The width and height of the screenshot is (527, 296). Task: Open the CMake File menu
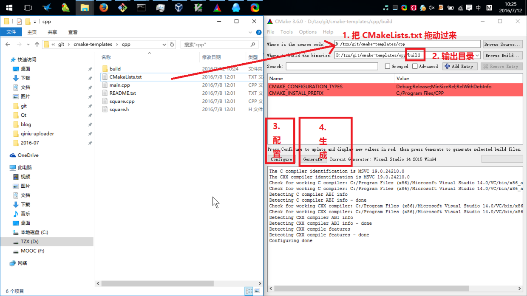point(271,32)
